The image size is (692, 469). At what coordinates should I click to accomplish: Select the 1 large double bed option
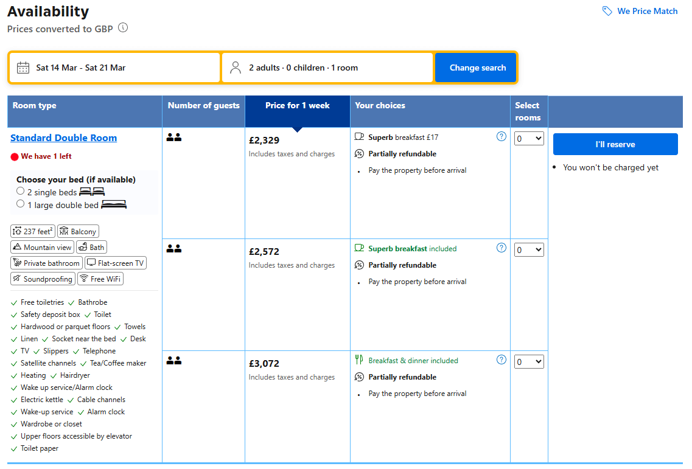[x=20, y=203]
